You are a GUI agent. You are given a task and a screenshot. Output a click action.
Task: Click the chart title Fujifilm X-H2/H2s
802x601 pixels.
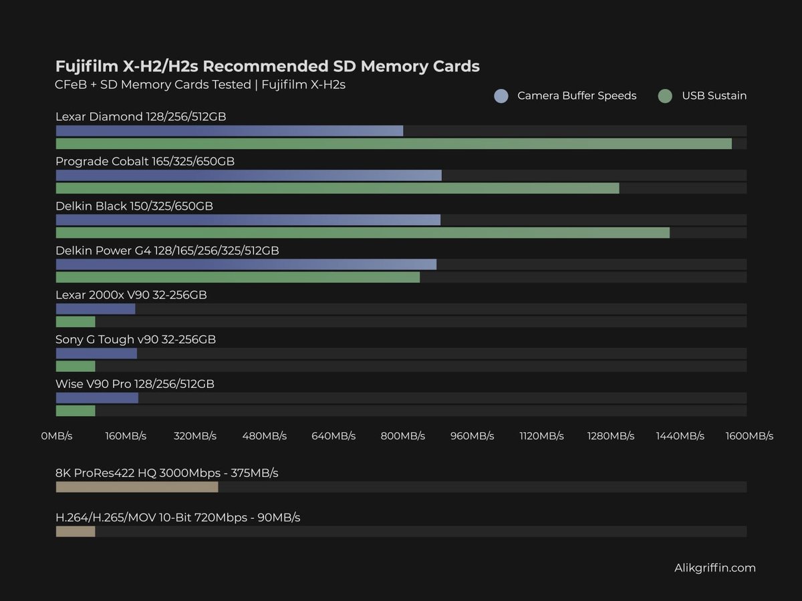267,66
